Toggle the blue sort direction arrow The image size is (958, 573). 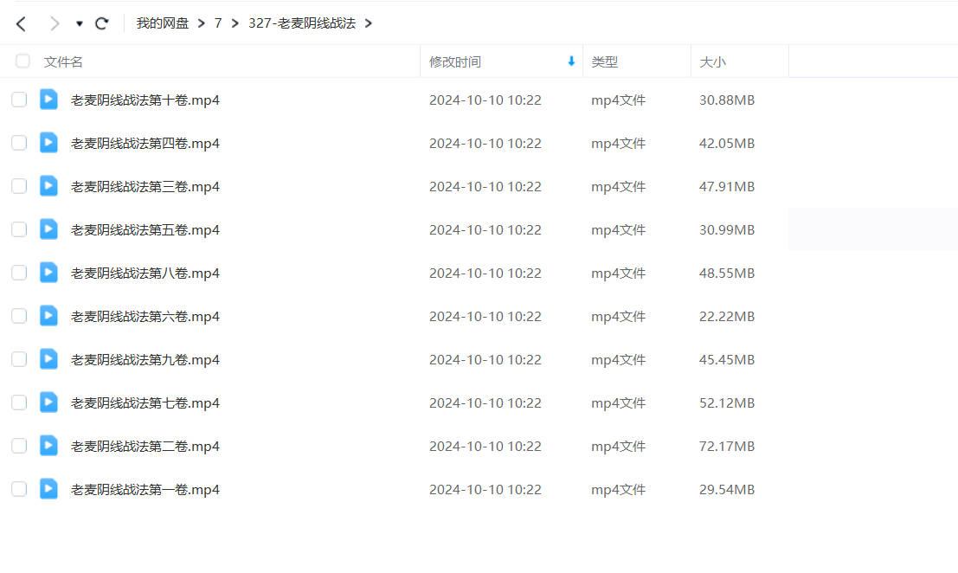click(571, 61)
